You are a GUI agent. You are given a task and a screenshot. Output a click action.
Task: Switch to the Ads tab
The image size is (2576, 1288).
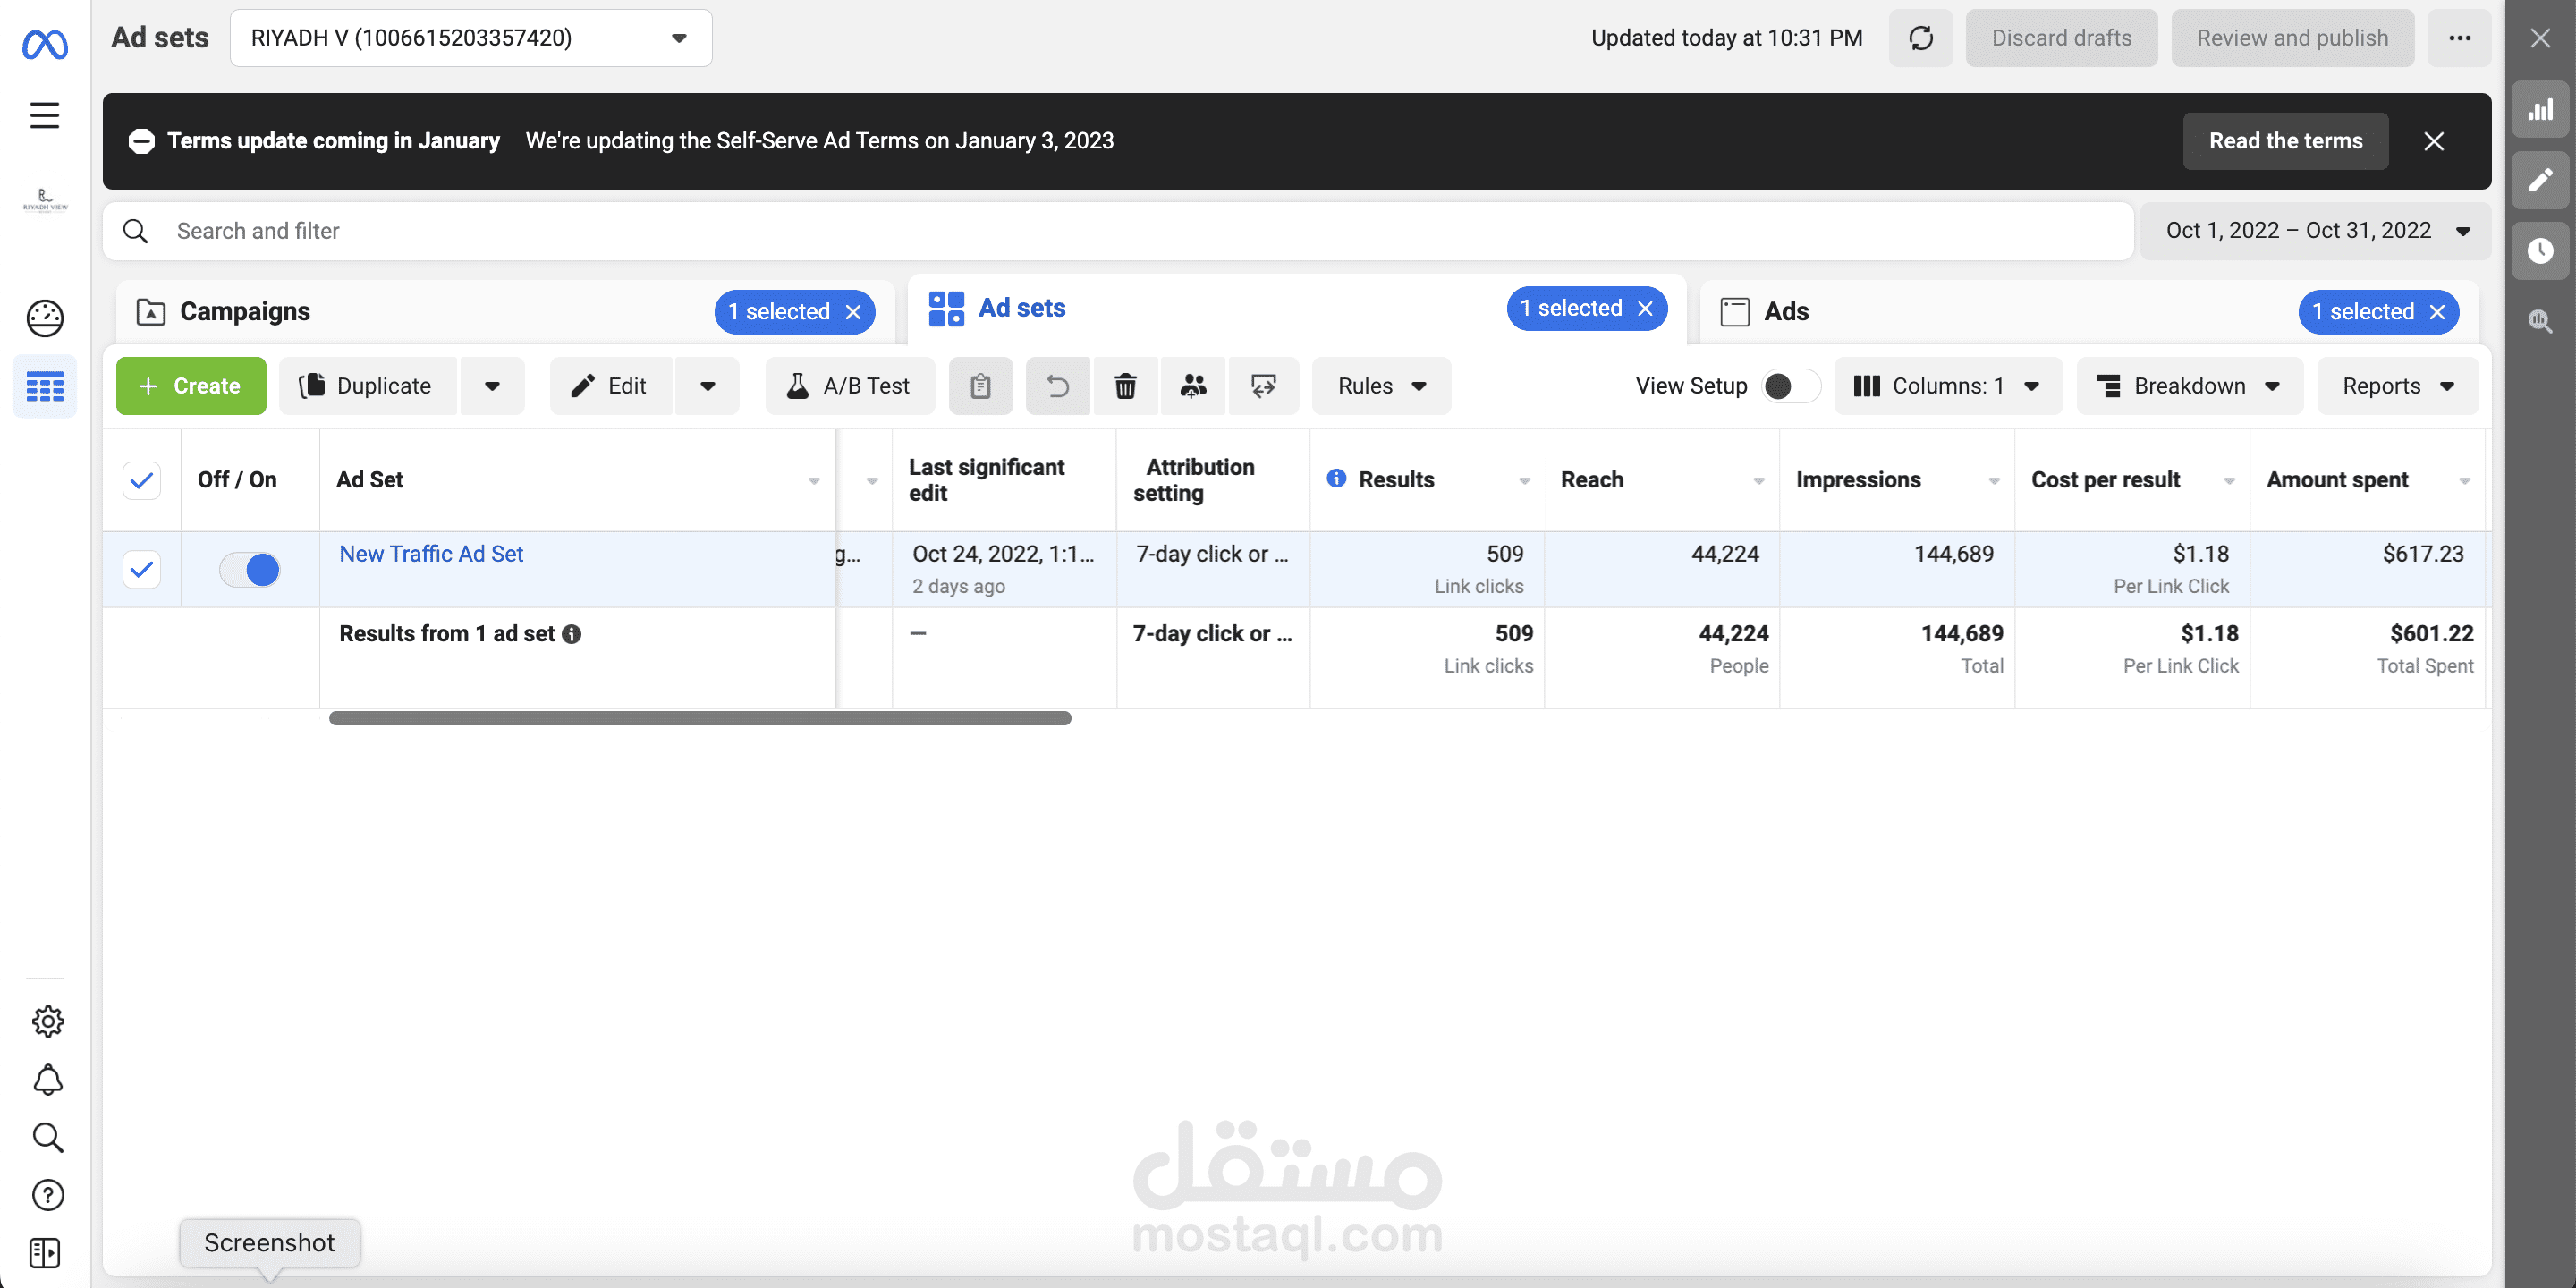[1786, 312]
